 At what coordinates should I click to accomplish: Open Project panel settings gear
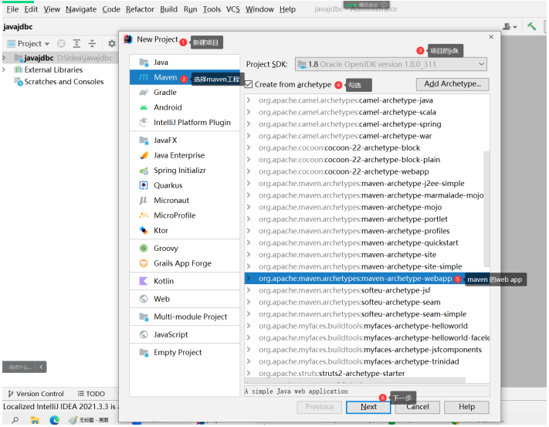(112, 44)
